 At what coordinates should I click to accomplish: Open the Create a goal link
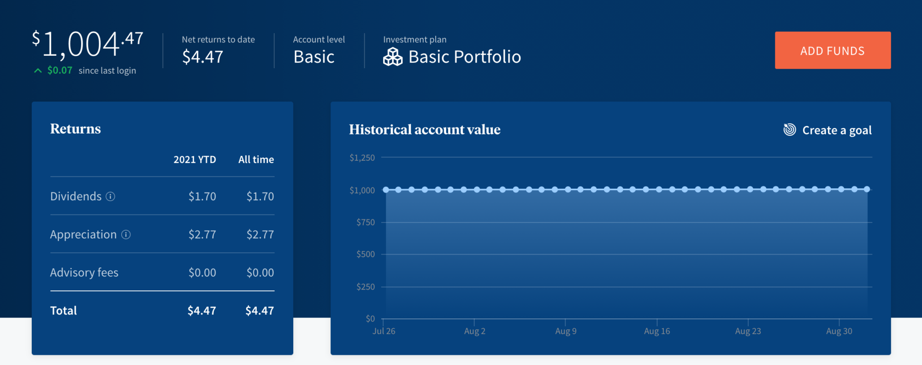(837, 130)
